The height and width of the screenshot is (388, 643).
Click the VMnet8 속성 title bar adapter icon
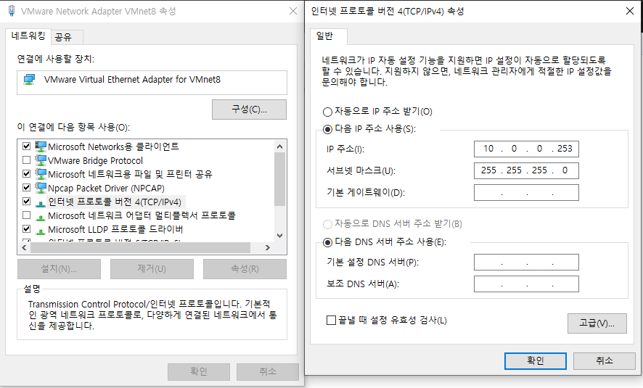pos(12,11)
